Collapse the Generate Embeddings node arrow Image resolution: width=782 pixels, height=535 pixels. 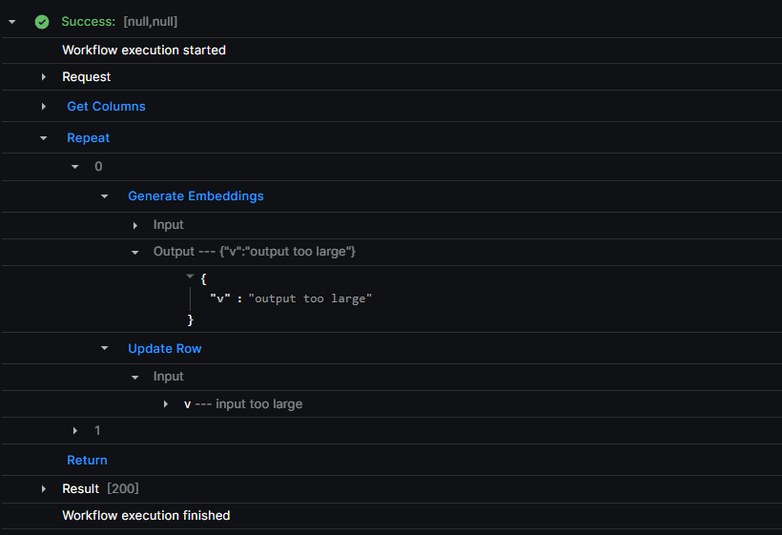coord(104,196)
